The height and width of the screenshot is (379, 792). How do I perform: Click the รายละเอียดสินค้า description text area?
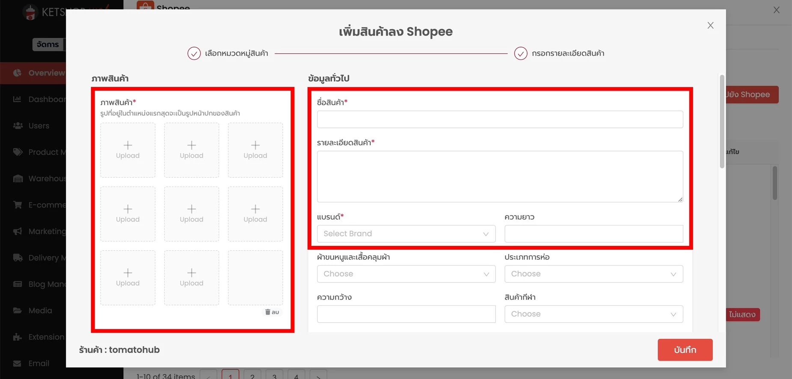pyautogui.click(x=499, y=176)
